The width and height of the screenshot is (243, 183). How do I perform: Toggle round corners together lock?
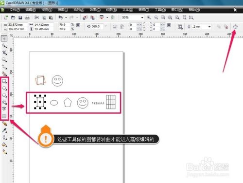pos(169,25)
